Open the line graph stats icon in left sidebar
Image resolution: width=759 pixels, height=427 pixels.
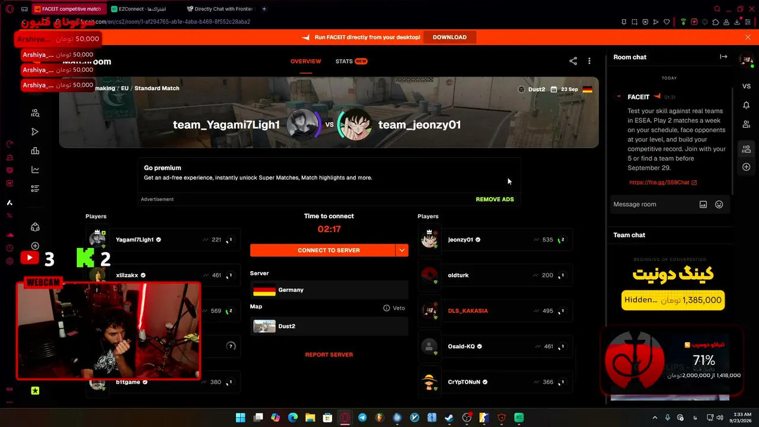tap(35, 170)
